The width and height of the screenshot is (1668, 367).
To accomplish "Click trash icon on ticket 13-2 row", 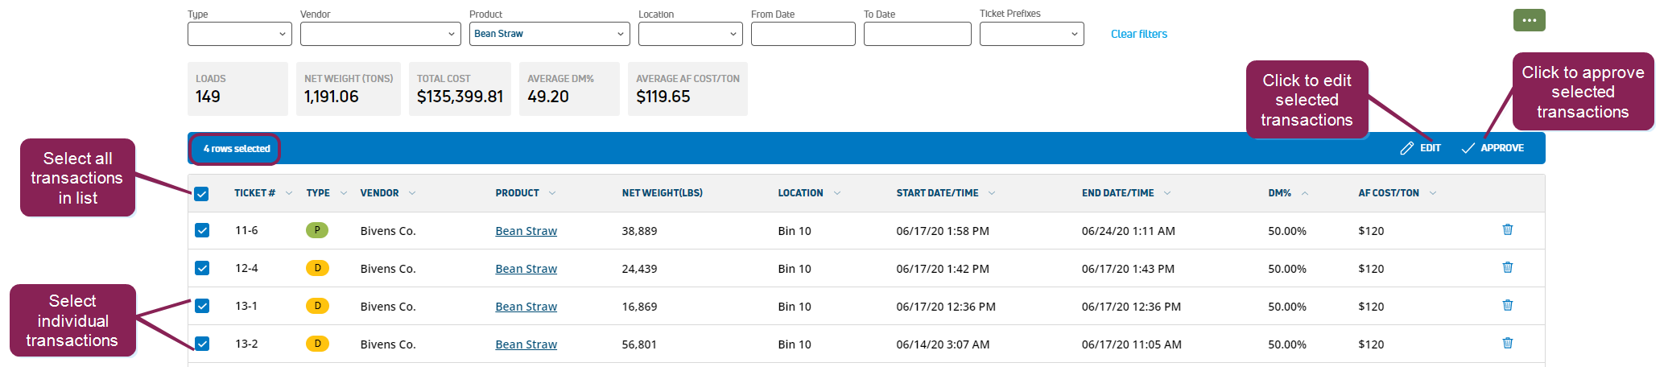I will point(1508,343).
